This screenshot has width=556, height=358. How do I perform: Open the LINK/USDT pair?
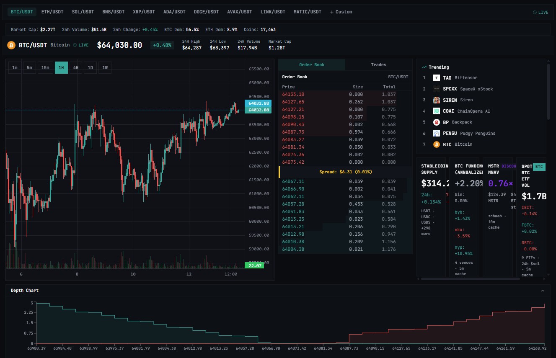pos(273,12)
